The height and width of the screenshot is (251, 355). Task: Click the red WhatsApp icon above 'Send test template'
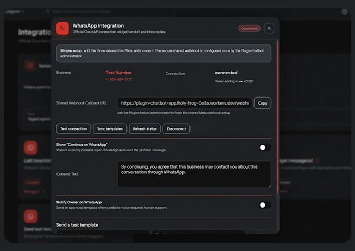[x=30, y=216]
